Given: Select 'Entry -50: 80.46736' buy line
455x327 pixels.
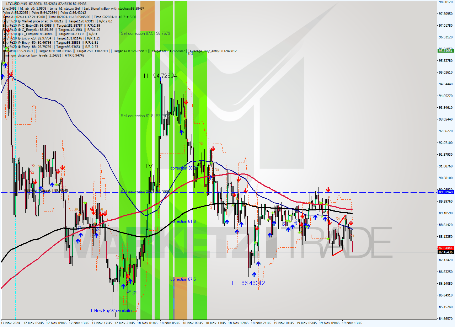Looking at the screenshot, I should (51, 42).
